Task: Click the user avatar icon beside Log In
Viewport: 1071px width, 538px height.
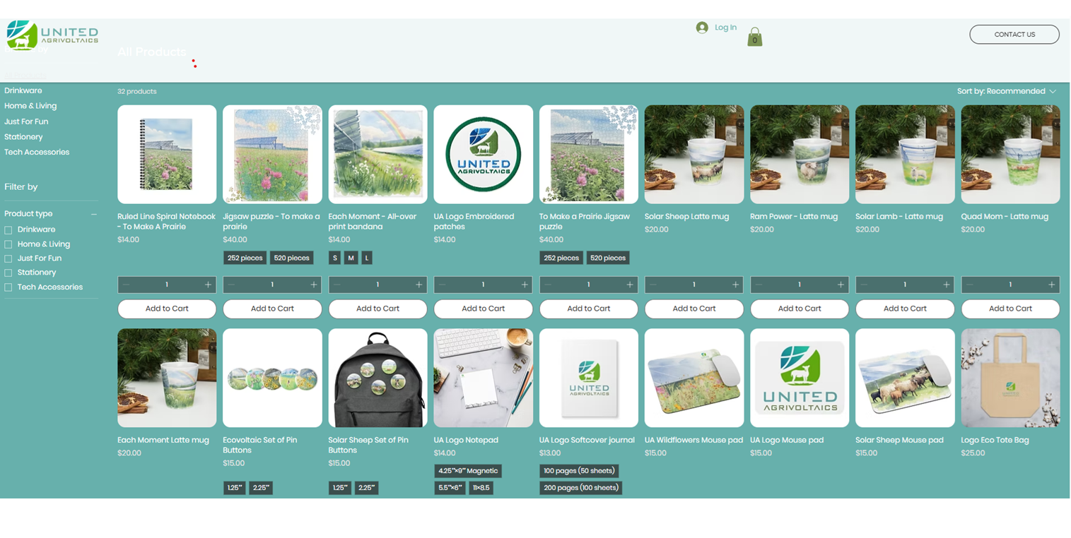Action: pos(702,28)
